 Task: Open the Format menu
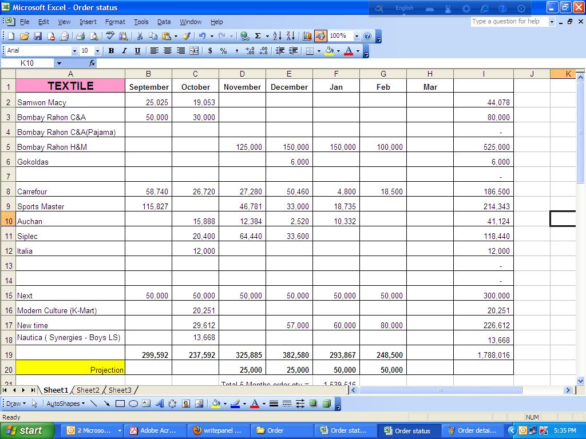click(115, 22)
